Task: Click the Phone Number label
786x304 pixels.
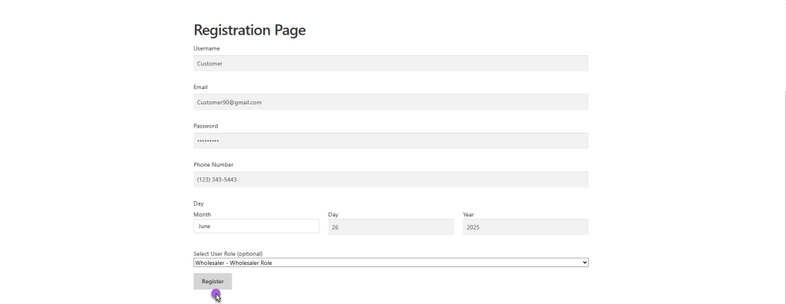Action: (213, 164)
